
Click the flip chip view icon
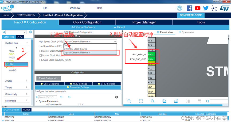(188, 101)
